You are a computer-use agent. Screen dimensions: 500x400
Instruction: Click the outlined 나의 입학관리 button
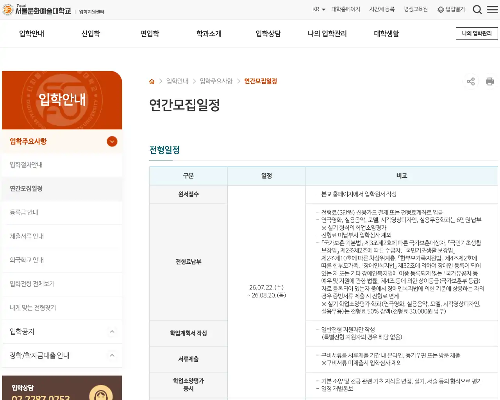pos(477,34)
